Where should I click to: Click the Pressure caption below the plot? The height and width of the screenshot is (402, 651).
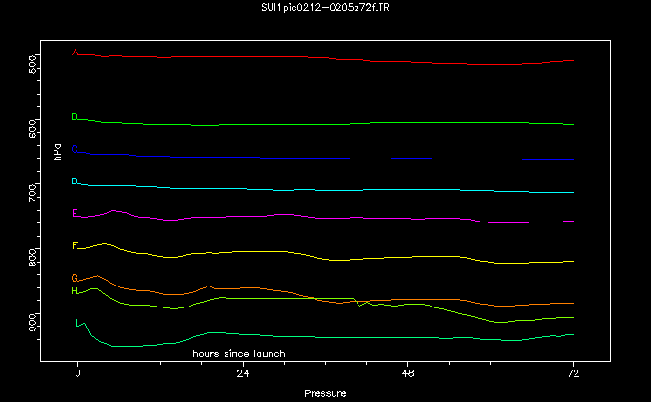point(325,393)
